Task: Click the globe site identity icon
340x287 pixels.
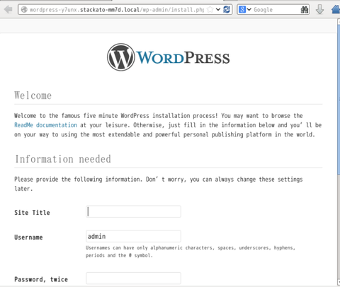Action: [x=24, y=10]
